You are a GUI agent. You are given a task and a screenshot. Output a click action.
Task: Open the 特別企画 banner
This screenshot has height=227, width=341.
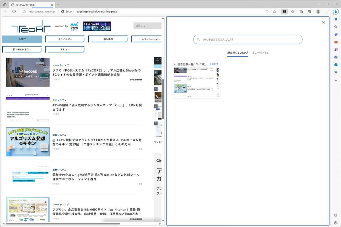coord(97,26)
